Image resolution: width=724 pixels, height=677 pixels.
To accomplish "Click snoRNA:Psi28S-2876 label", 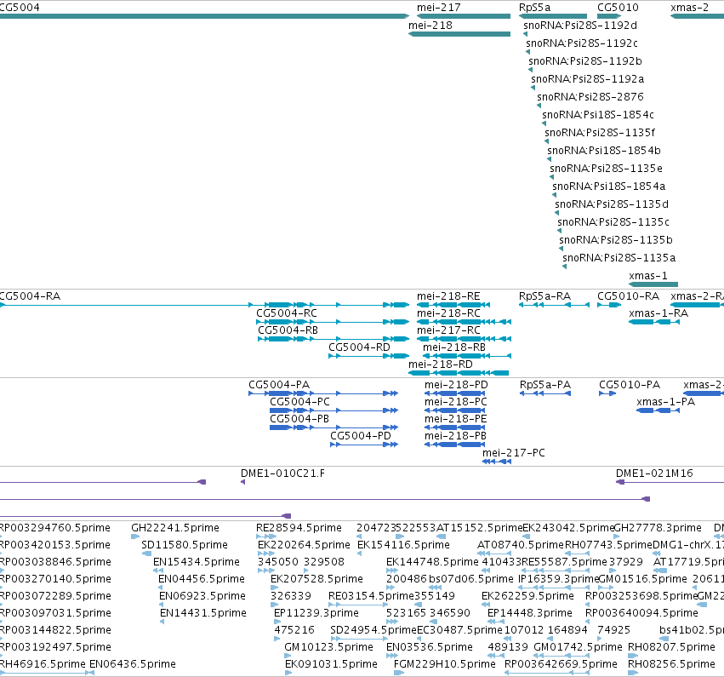I will (590, 97).
